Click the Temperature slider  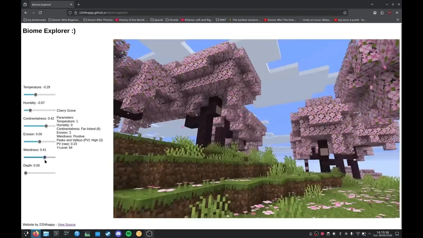39,95
